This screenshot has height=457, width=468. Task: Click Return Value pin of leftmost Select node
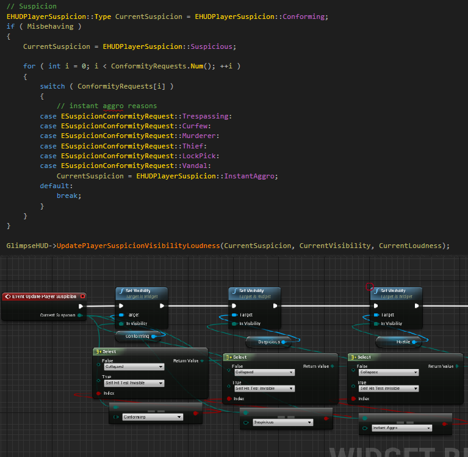(202, 360)
